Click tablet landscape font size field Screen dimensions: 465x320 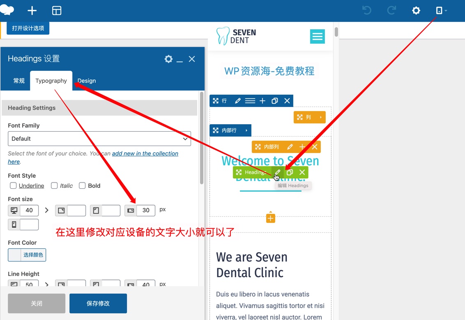76,210
